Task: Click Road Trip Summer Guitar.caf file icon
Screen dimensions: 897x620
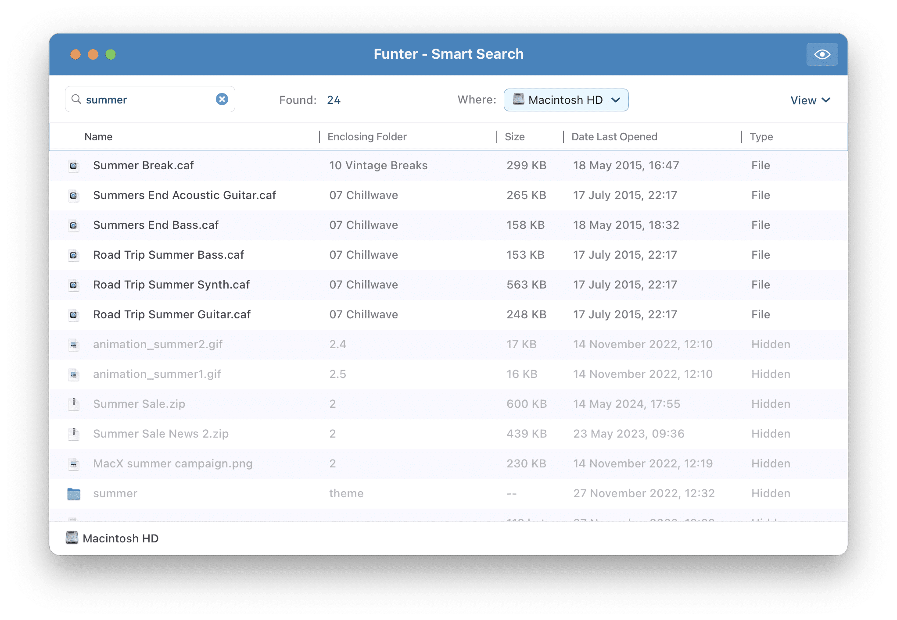Action: click(74, 315)
